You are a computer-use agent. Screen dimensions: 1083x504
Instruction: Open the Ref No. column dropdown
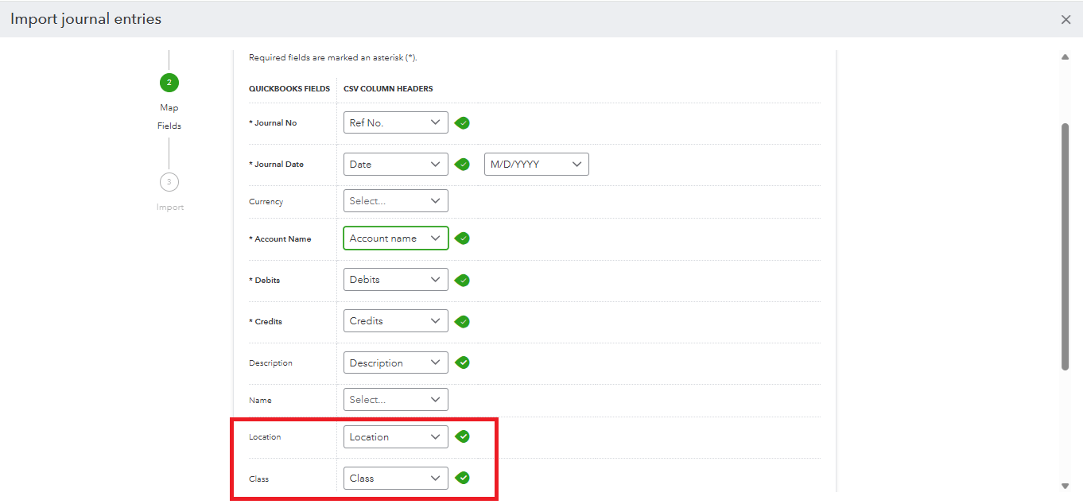coord(395,122)
